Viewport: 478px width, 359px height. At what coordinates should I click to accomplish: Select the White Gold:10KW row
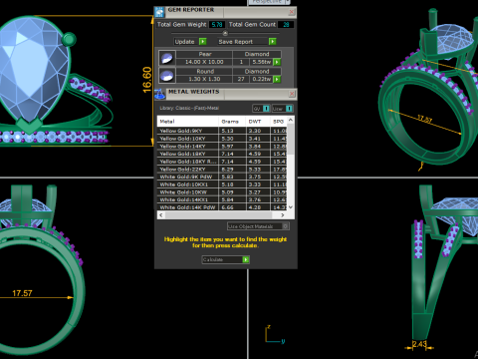point(222,191)
